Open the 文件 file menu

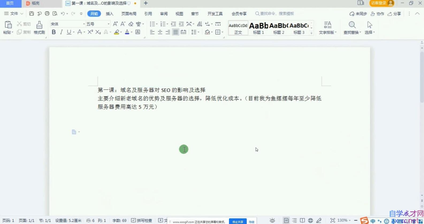pyautogui.click(x=14, y=14)
